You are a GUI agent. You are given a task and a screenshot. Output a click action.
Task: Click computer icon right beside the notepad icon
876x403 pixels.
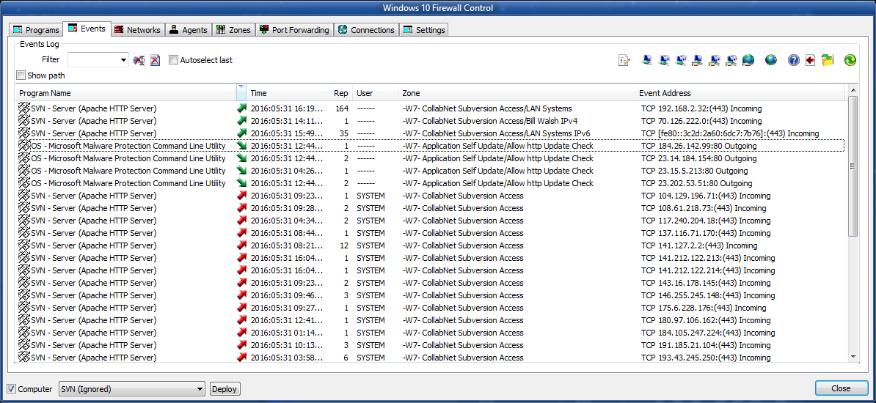[648, 60]
